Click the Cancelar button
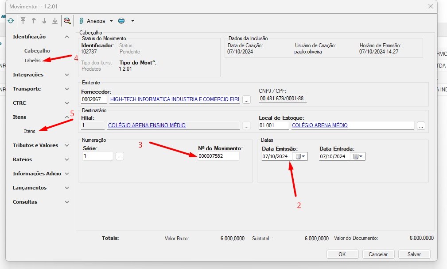The width and height of the screenshot is (447, 269). click(x=378, y=254)
